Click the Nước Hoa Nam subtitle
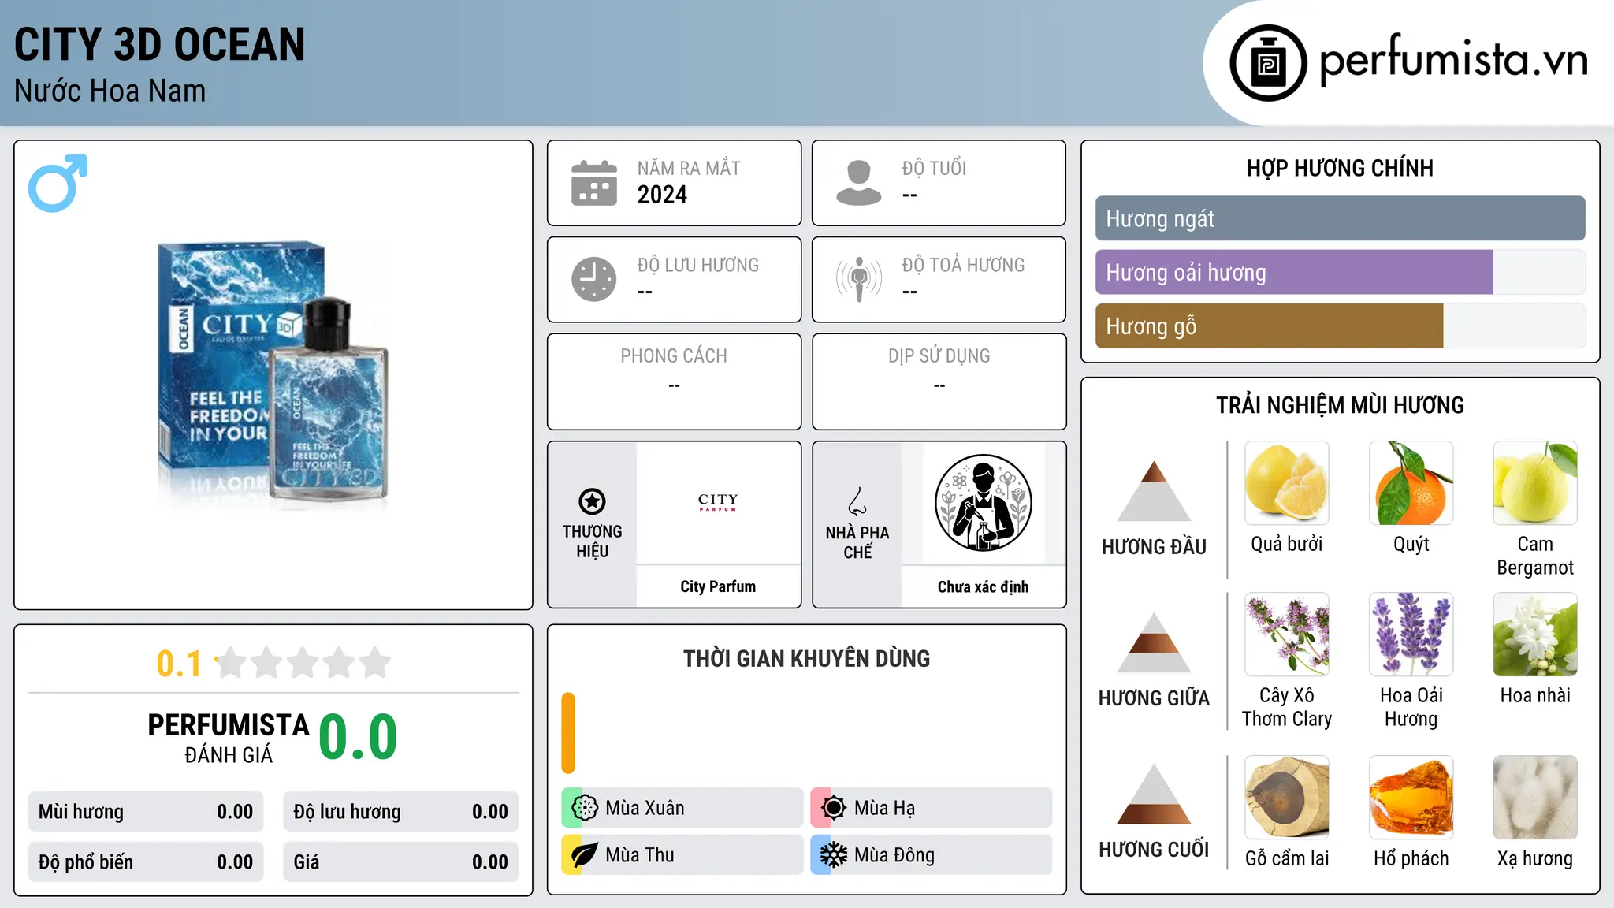Viewport: 1614px width, 908px height. pos(110,91)
